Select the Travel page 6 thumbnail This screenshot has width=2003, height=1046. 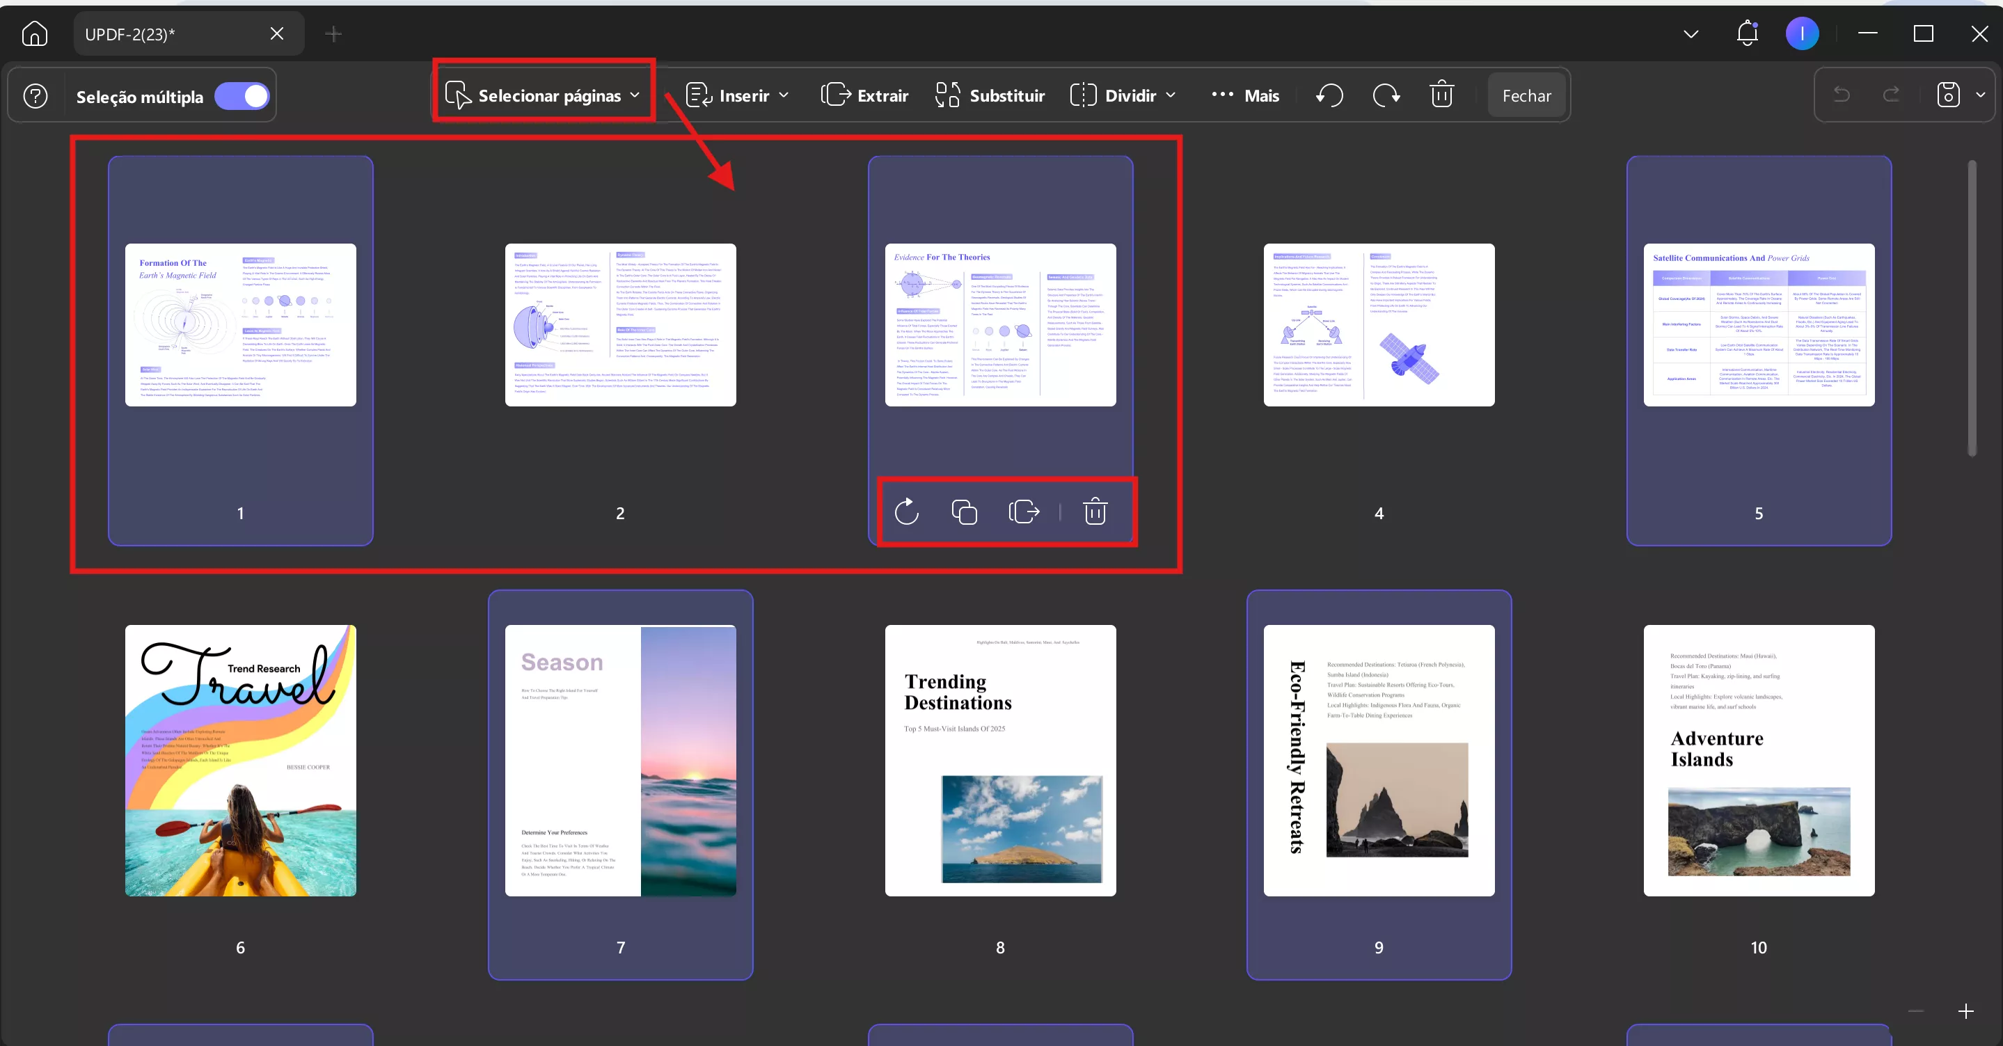tap(240, 760)
